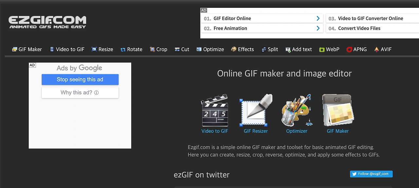
Task: Click the Split menu icon
Action: click(x=264, y=50)
